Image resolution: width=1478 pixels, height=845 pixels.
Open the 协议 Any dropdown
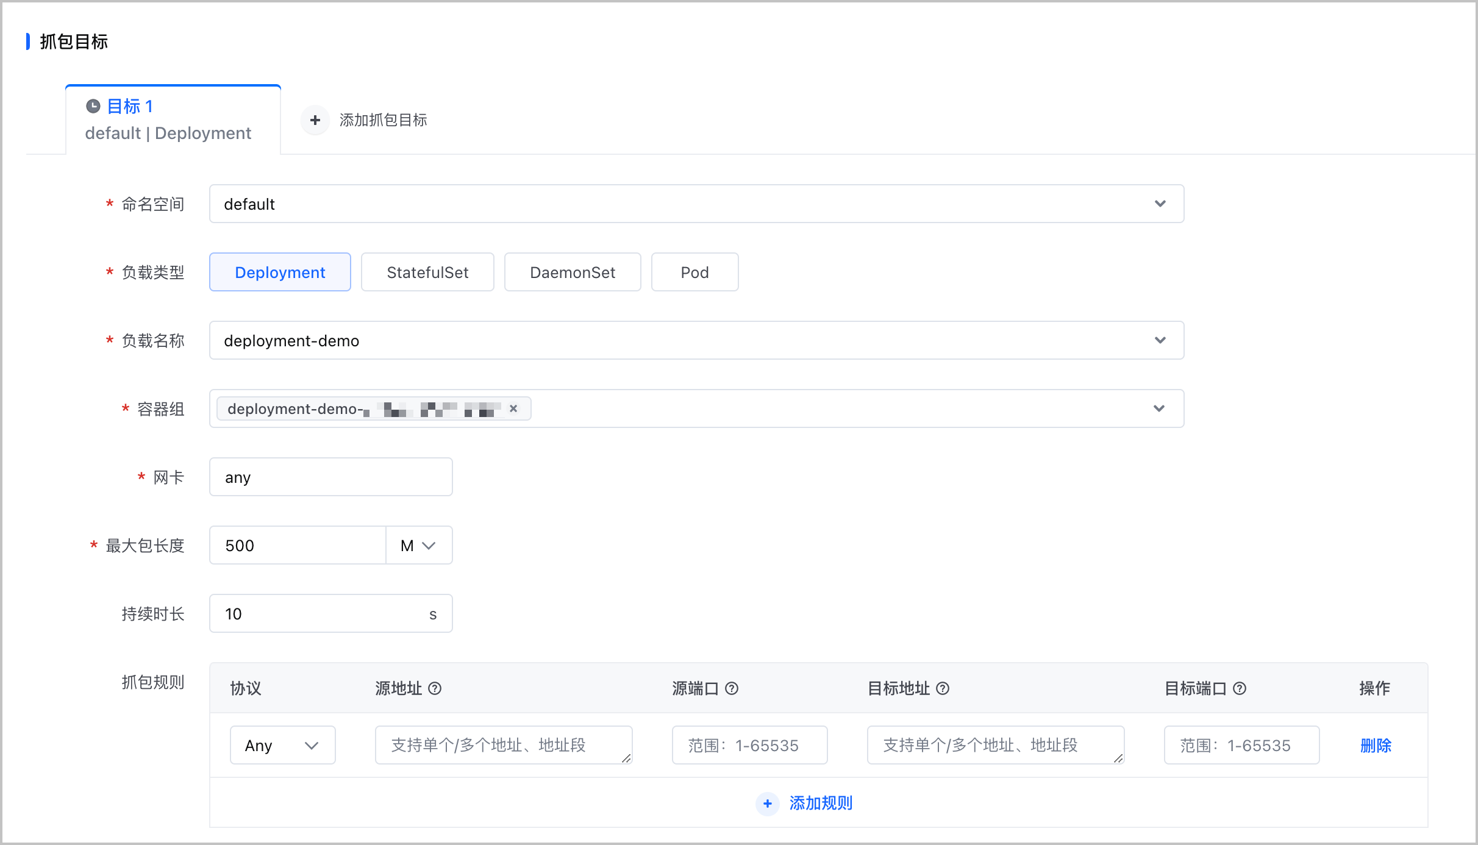click(x=283, y=745)
